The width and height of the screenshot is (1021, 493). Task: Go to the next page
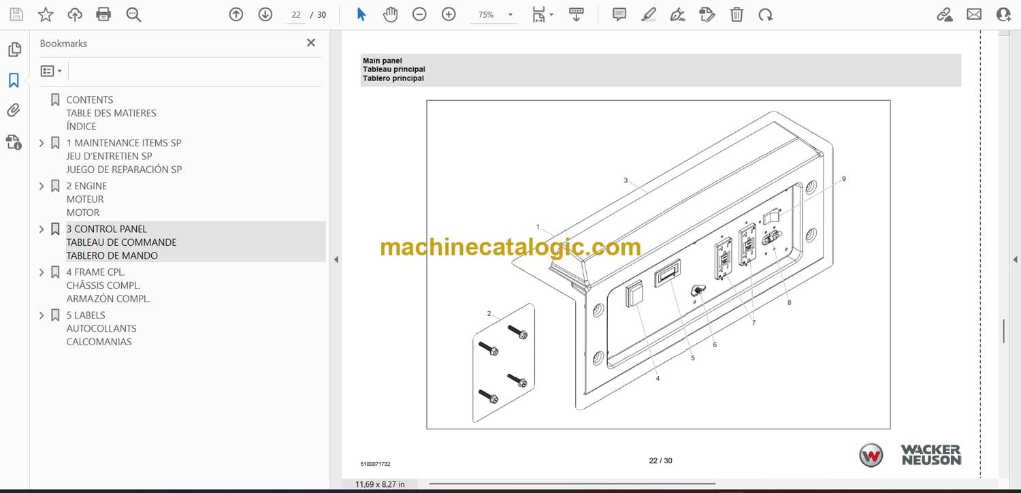265,14
